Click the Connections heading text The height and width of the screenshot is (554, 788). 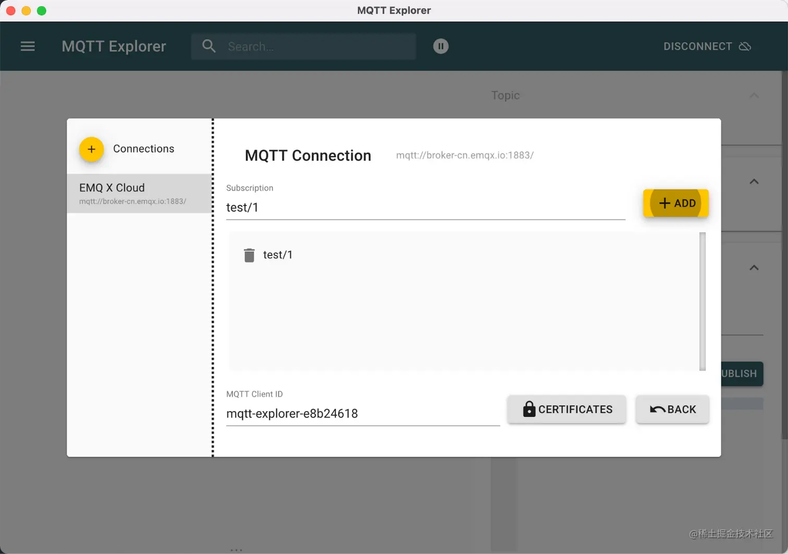pyautogui.click(x=144, y=149)
